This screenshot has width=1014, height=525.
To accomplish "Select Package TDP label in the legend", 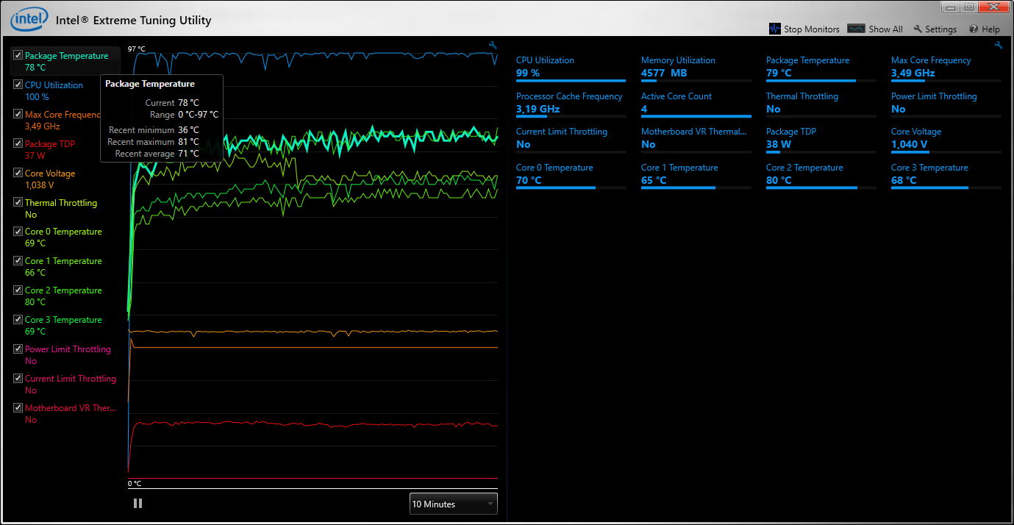I will [x=50, y=144].
